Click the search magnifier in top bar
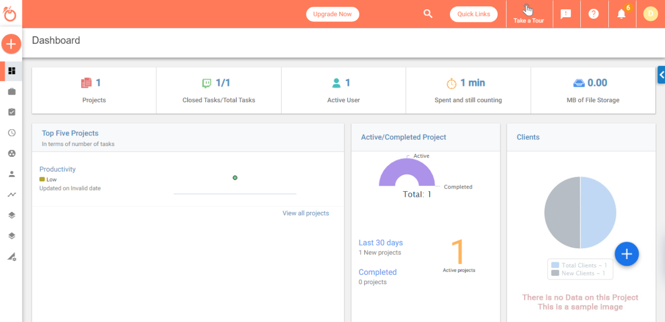 point(428,14)
